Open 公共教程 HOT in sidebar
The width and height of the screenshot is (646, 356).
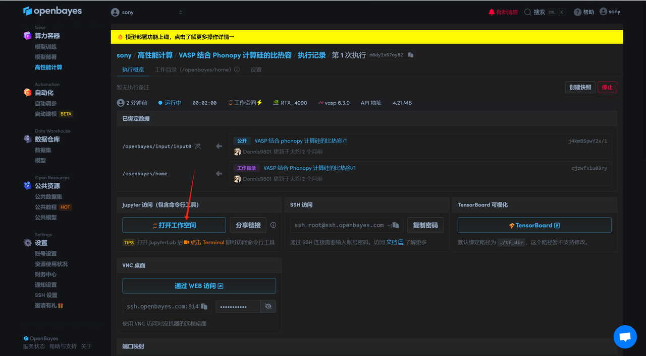(53, 207)
